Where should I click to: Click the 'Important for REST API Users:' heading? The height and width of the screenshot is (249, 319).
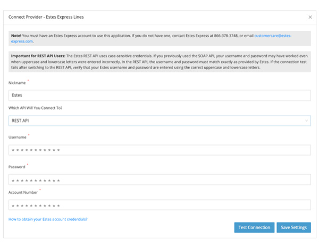(x=38, y=56)
